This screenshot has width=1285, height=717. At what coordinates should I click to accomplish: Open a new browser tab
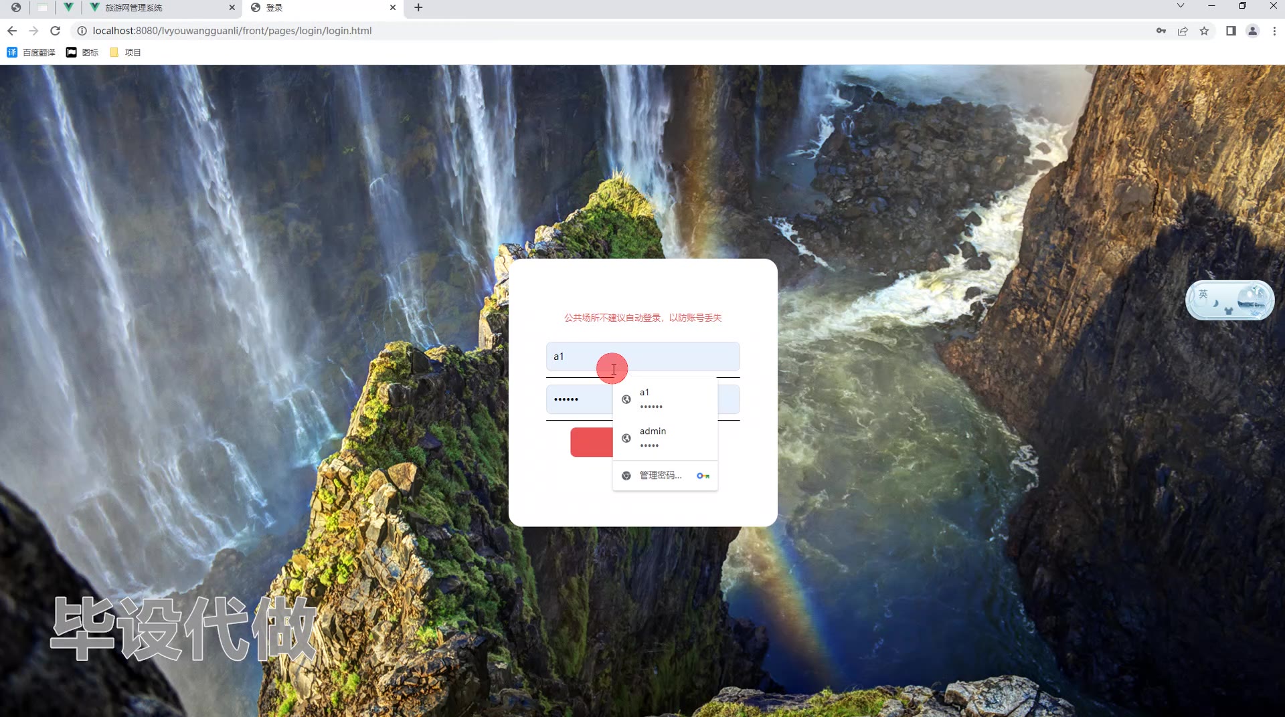coord(418,7)
